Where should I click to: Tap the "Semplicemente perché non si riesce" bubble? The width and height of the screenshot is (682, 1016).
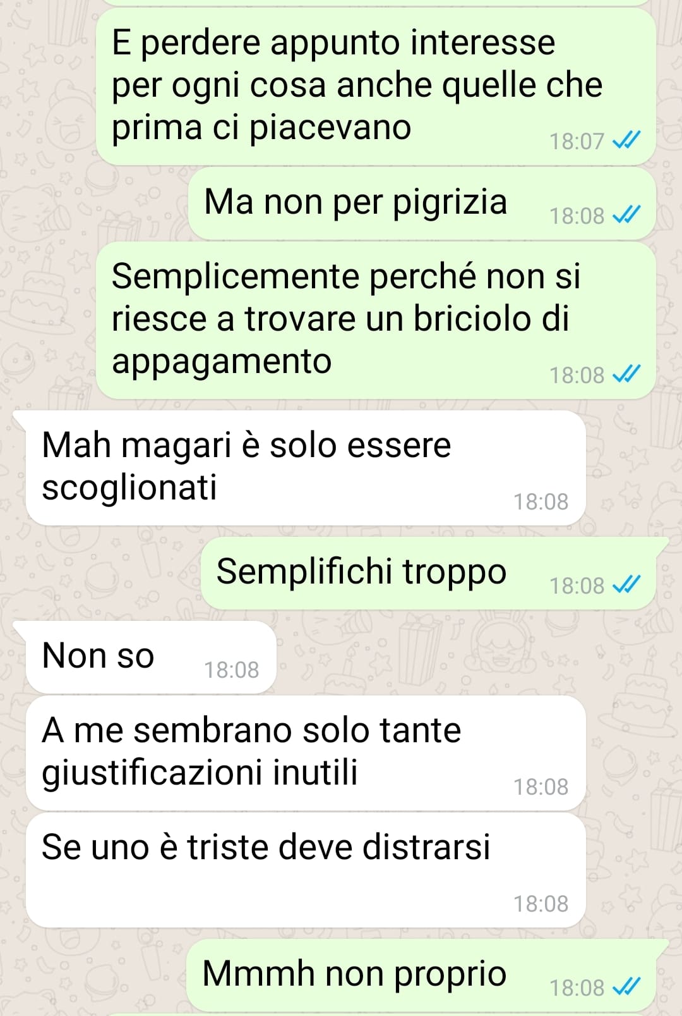click(376, 321)
